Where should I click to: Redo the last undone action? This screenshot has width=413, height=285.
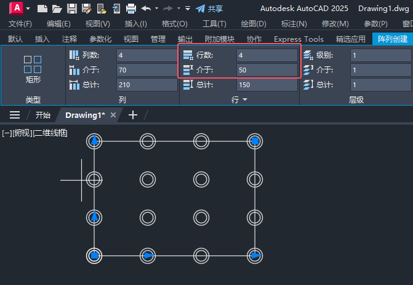click(168, 9)
